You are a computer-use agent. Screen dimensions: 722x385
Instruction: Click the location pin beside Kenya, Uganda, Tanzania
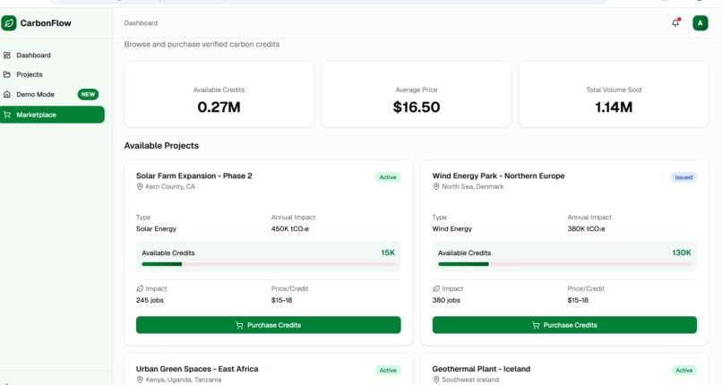coord(140,380)
